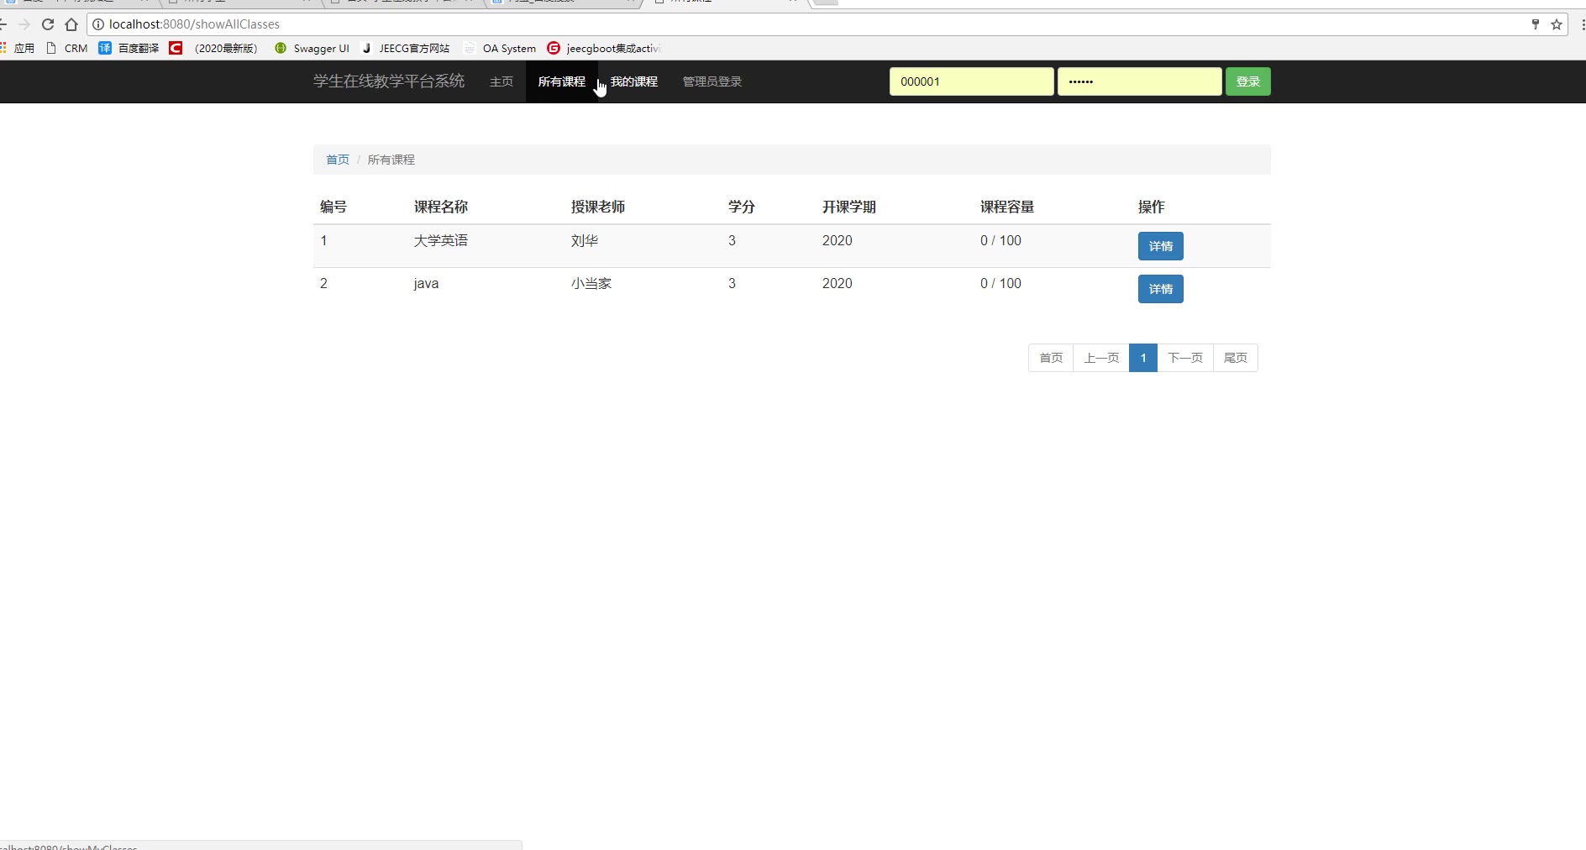This screenshot has width=1586, height=850.
Task: Click the teacher name 小当家
Action: [591, 284]
